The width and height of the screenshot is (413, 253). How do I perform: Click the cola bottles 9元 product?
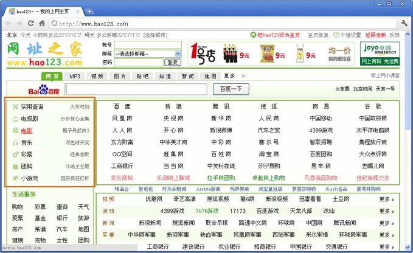pyautogui.click(x=236, y=54)
